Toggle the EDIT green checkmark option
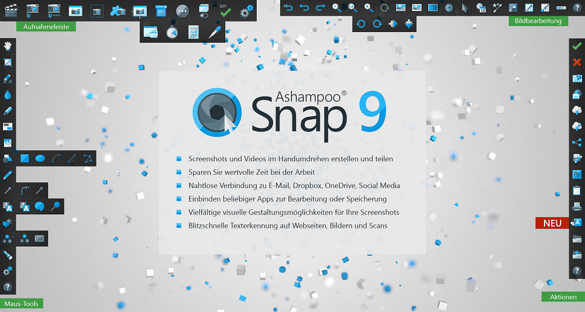Screen dimensions: 585x312 pyautogui.click(x=225, y=11)
